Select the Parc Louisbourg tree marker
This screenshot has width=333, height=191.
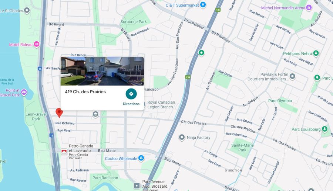[x=324, y=129]
